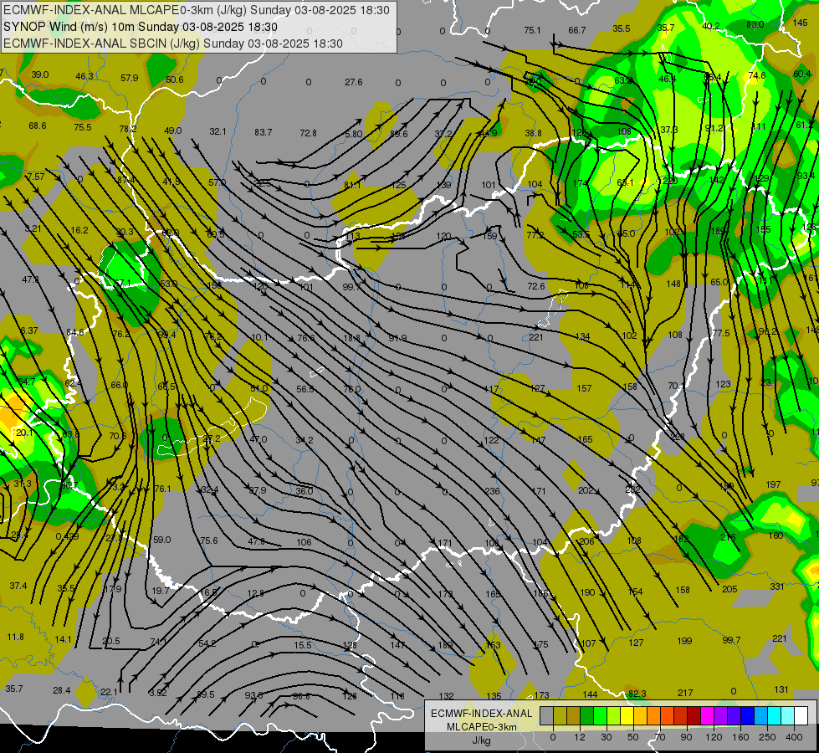Click the legend scale tick label '250'

[x=767, y=737]
